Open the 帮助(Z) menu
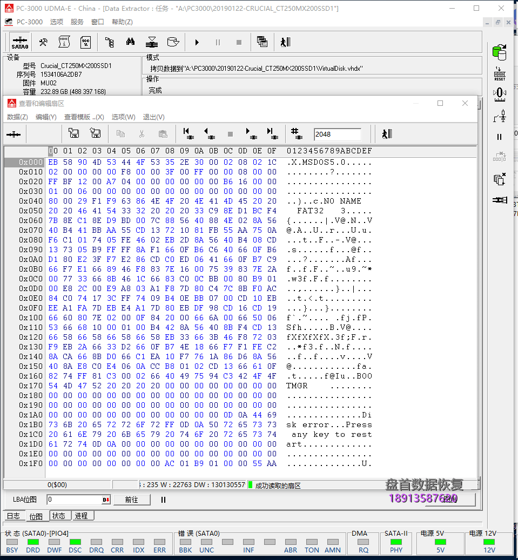This screenshot has height=560, width=518. tap(122, 22)
